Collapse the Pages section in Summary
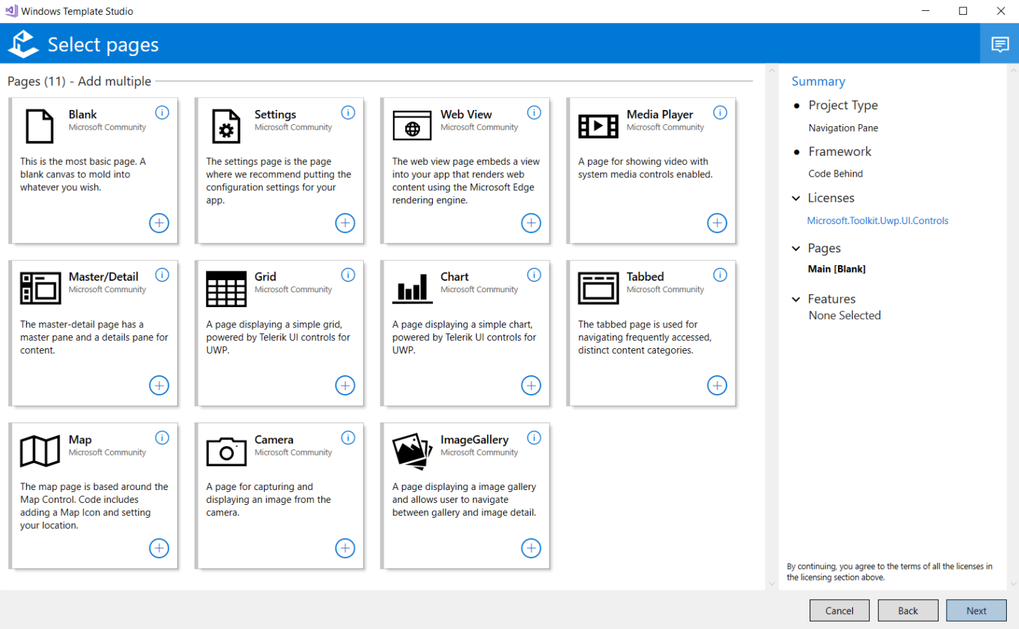 point(796,248)
